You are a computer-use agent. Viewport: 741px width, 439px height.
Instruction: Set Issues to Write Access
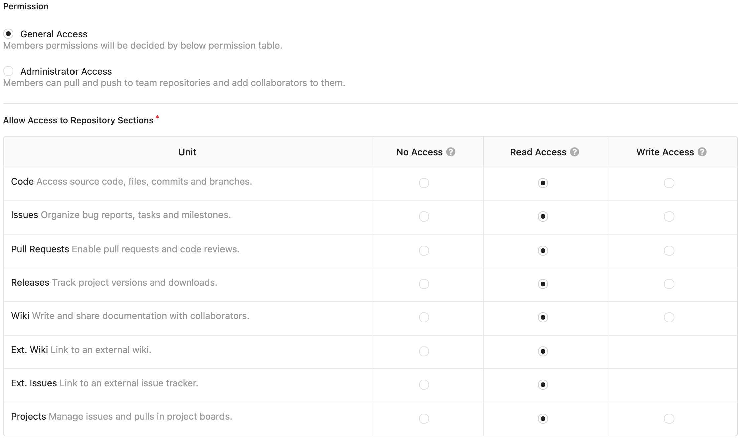[x=669, y=216]
